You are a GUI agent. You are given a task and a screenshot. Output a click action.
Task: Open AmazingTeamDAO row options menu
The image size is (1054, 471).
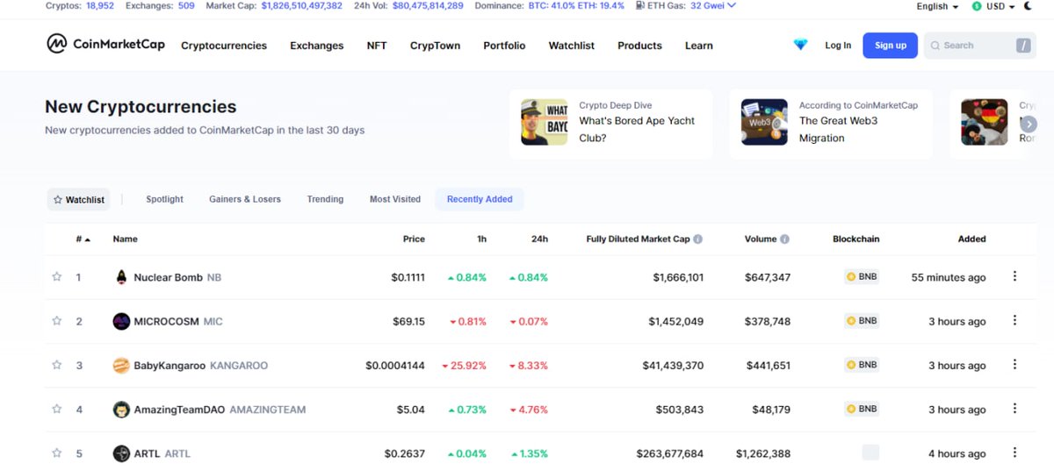click(1014, 408)
